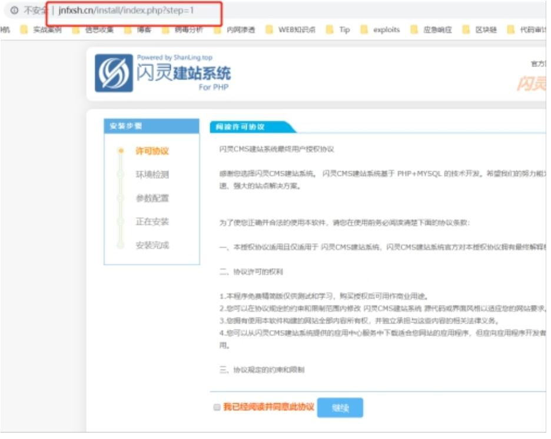The height and width of the screenshot is (439, 551).
Task: Open the 信息收集 bookmark folder
Action: [x=93, y=30]
